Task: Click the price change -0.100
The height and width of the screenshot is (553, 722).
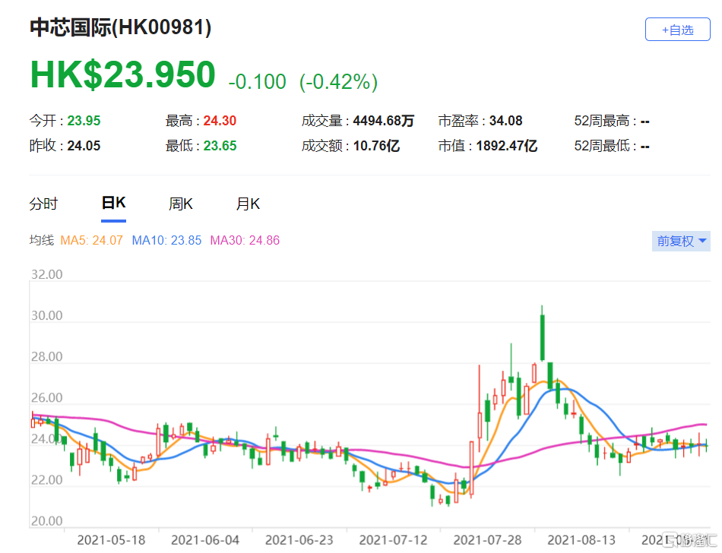Action: click(x=258, y=82)
